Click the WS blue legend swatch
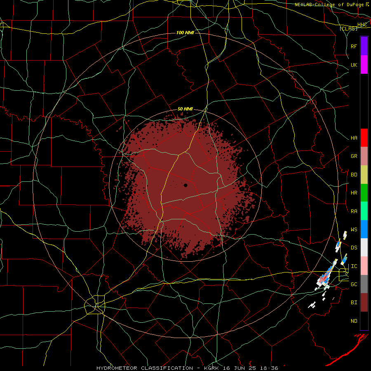Viewport: 371px width, 371px height. tap(364, 229)
